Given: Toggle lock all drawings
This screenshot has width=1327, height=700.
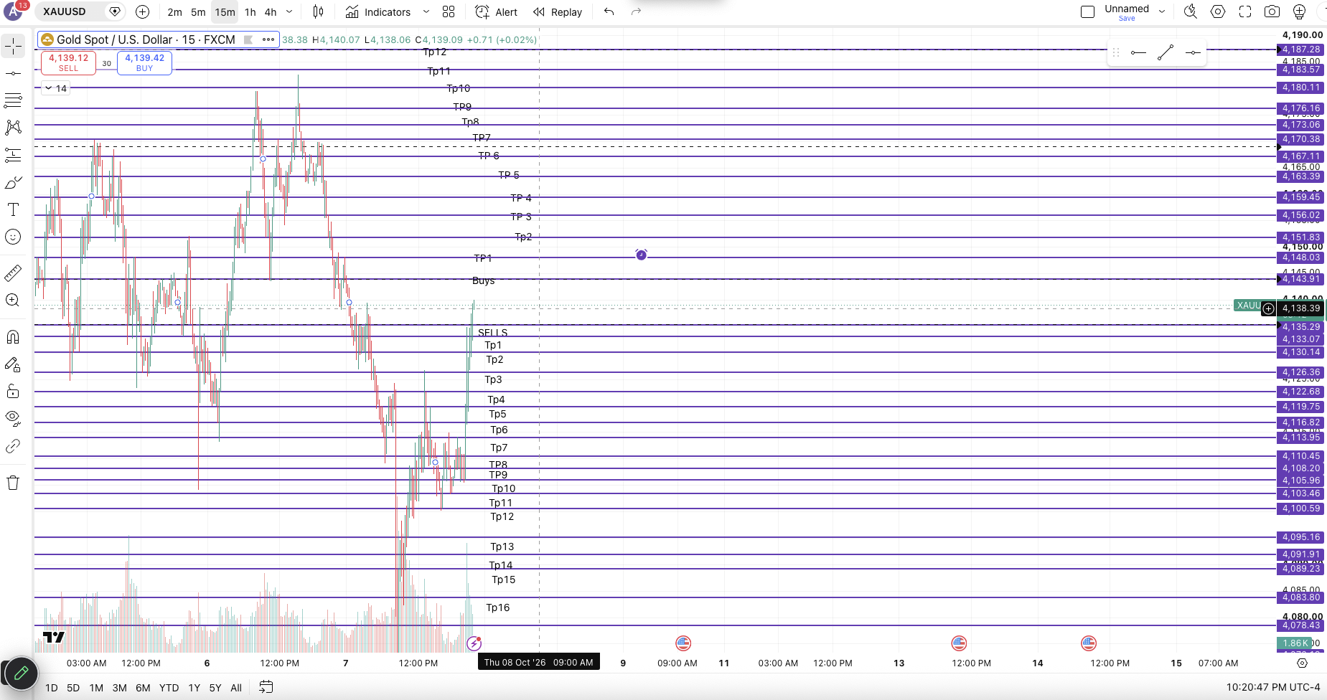Looking at the screenshot, I should pos(13,392).
